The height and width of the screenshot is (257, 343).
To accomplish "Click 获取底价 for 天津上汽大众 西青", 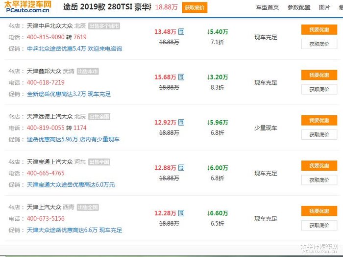I will [x=319, y=225].
